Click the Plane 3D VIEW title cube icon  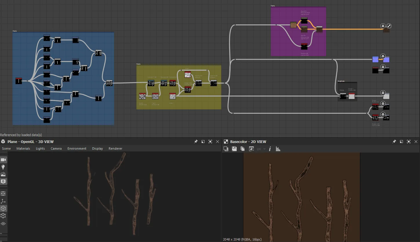[3, 142]
